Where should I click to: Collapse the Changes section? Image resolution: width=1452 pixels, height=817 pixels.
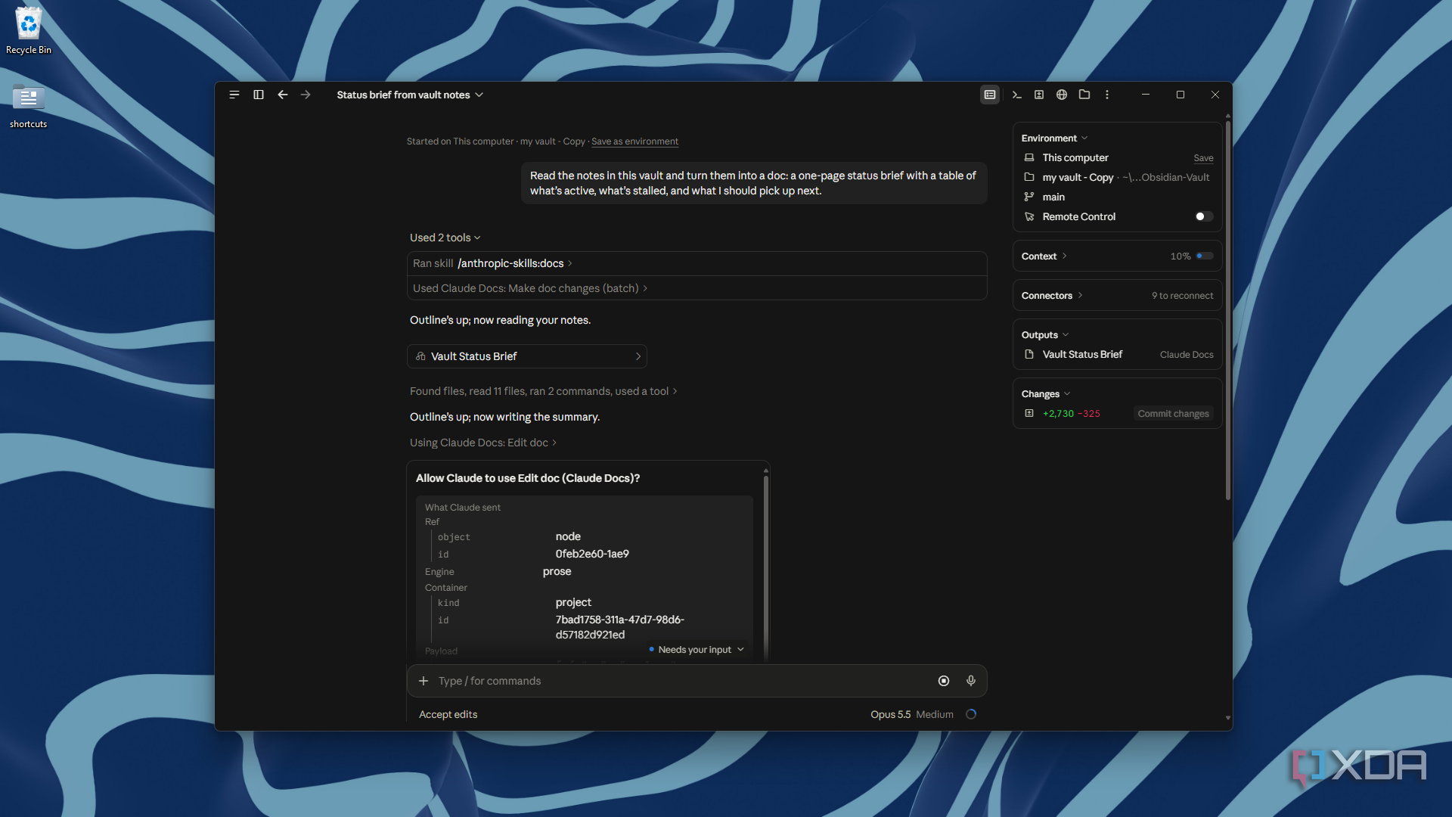tap(1046, 394)
